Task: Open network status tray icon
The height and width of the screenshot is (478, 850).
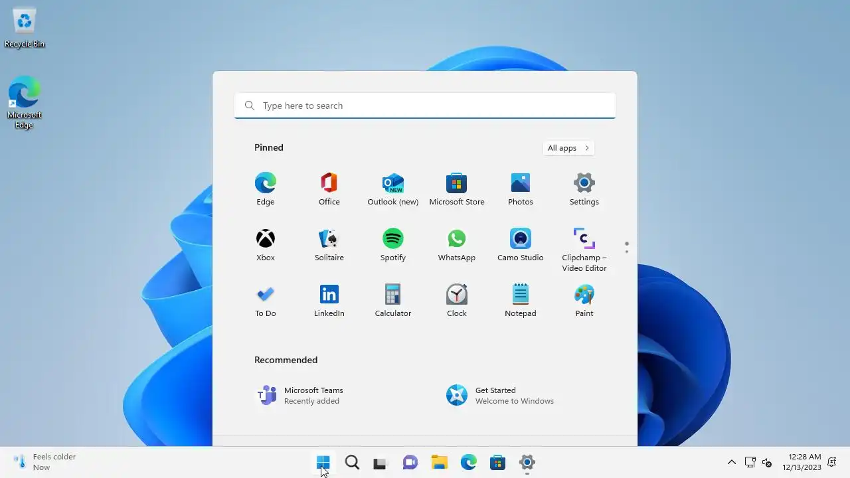Action: [x=750, y=462]
